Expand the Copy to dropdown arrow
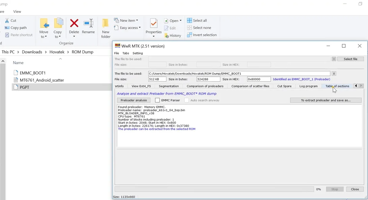The image size is (368, 200). pos(60,37)
